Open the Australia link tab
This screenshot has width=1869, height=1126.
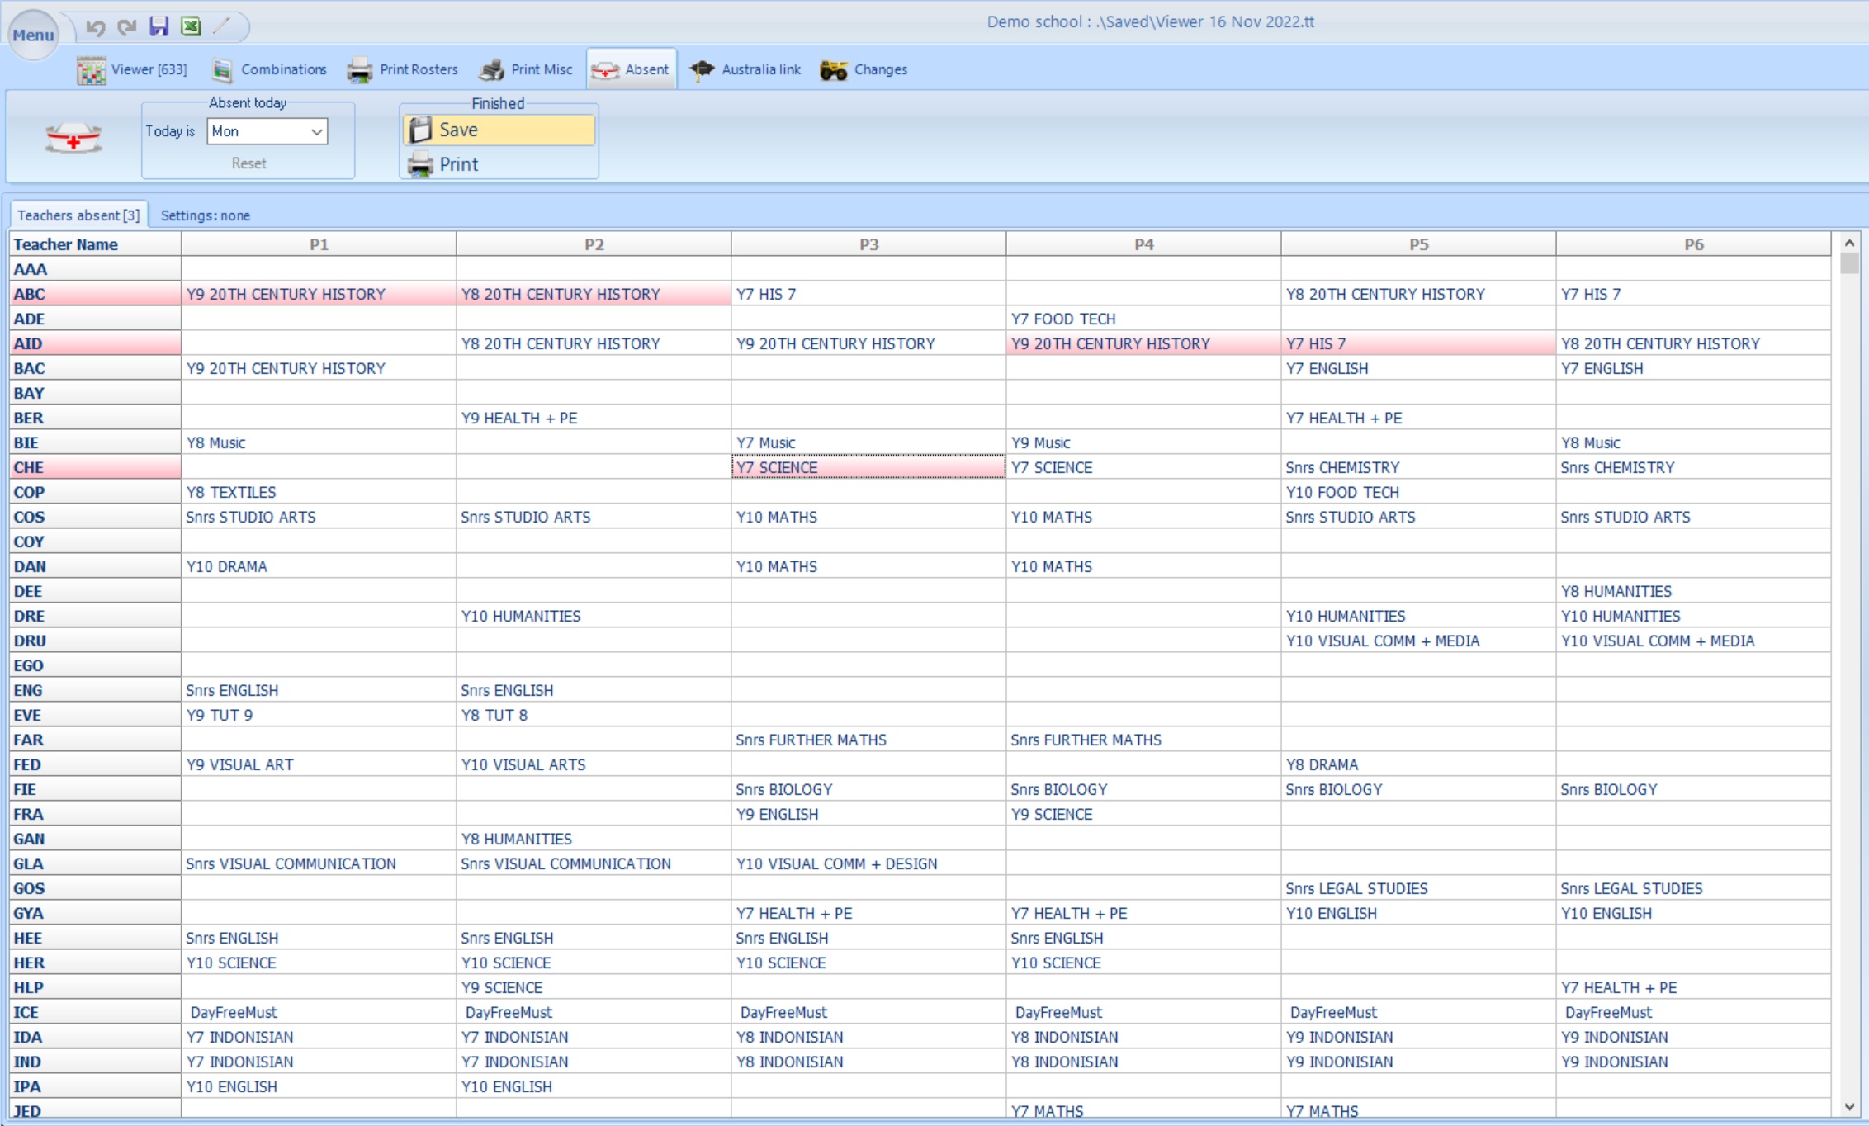coord(745,70)
